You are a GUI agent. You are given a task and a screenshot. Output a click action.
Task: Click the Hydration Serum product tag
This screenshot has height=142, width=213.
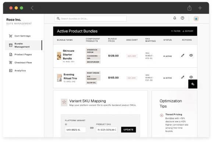tap(93, 51)
